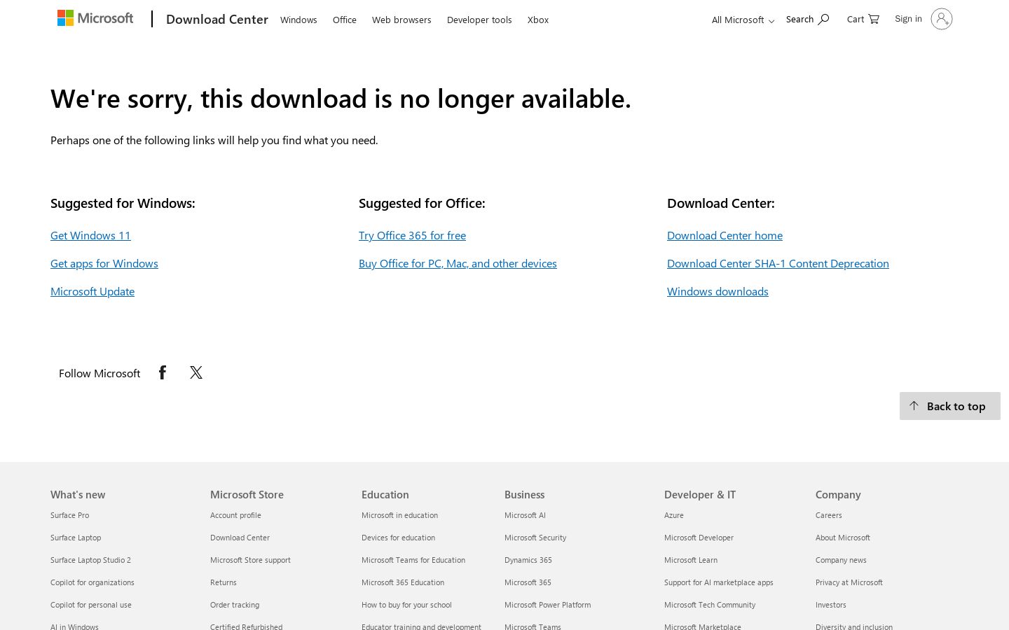Open Microsoft Developer footer link

point(699,538)
